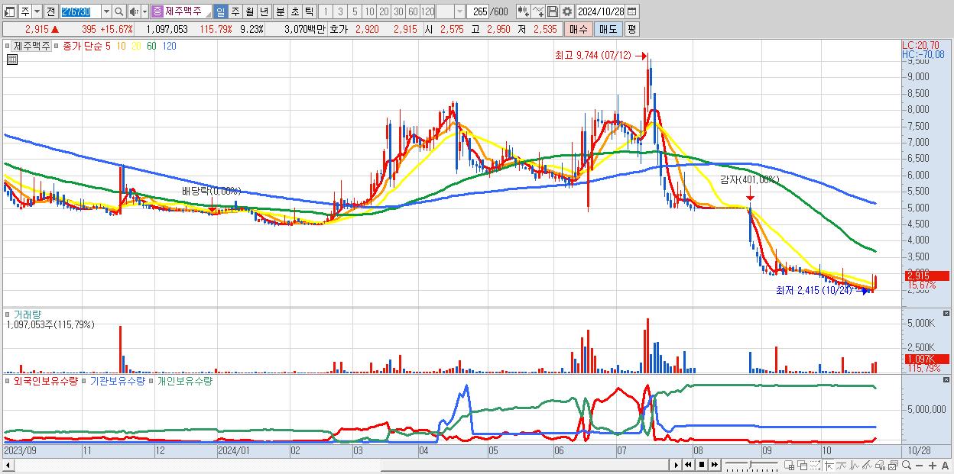Click the minus zoom-out icon at bottom-right

point(920,466)
